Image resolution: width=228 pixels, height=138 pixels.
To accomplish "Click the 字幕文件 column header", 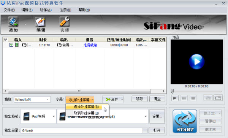I will pyautogui.click(x=158, y=40).
